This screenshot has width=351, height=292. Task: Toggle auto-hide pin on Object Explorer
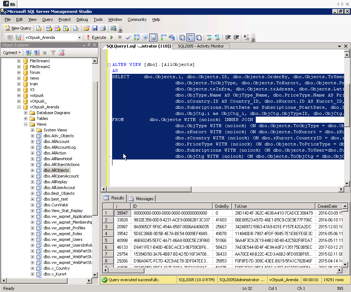pos(89,45)
